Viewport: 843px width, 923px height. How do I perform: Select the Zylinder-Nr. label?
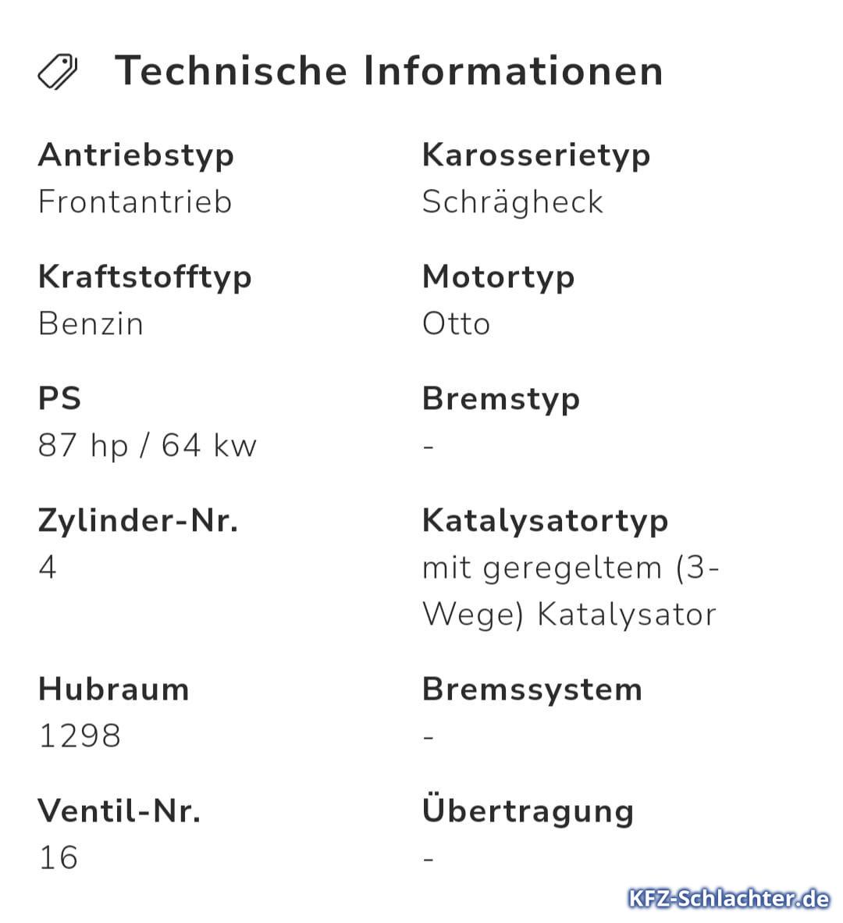pyautogui.click(x=138, y=521)
